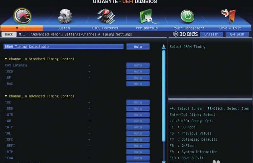Select the tRP label

pos(8,77)
